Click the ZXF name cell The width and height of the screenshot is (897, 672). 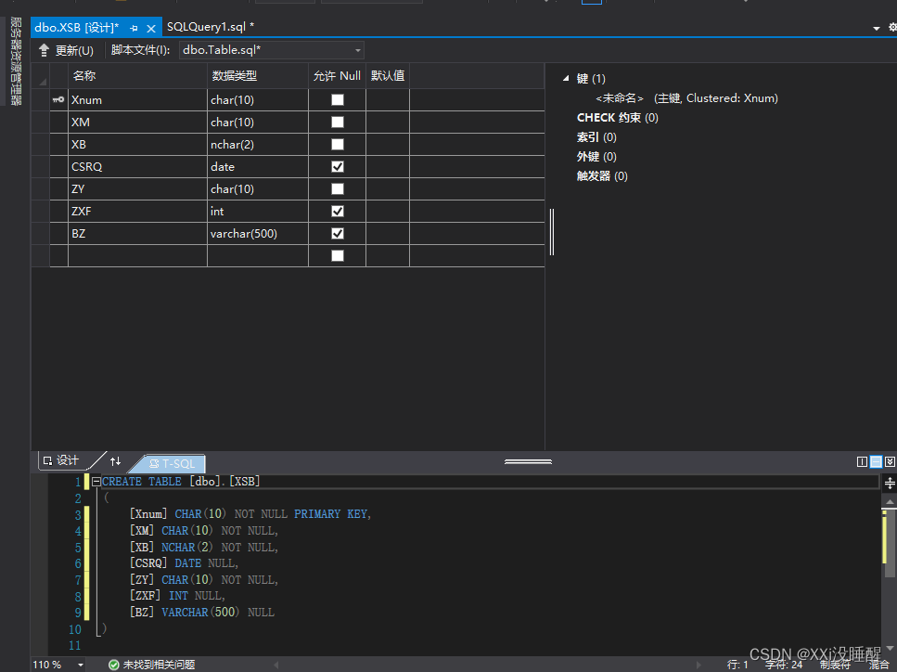click(x=137, y=212)
